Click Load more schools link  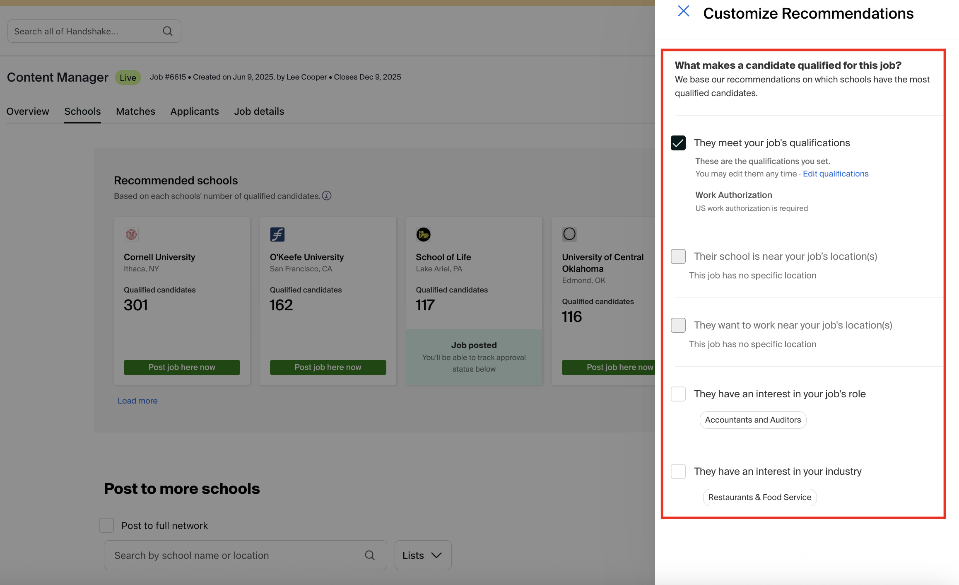[137, 401]
